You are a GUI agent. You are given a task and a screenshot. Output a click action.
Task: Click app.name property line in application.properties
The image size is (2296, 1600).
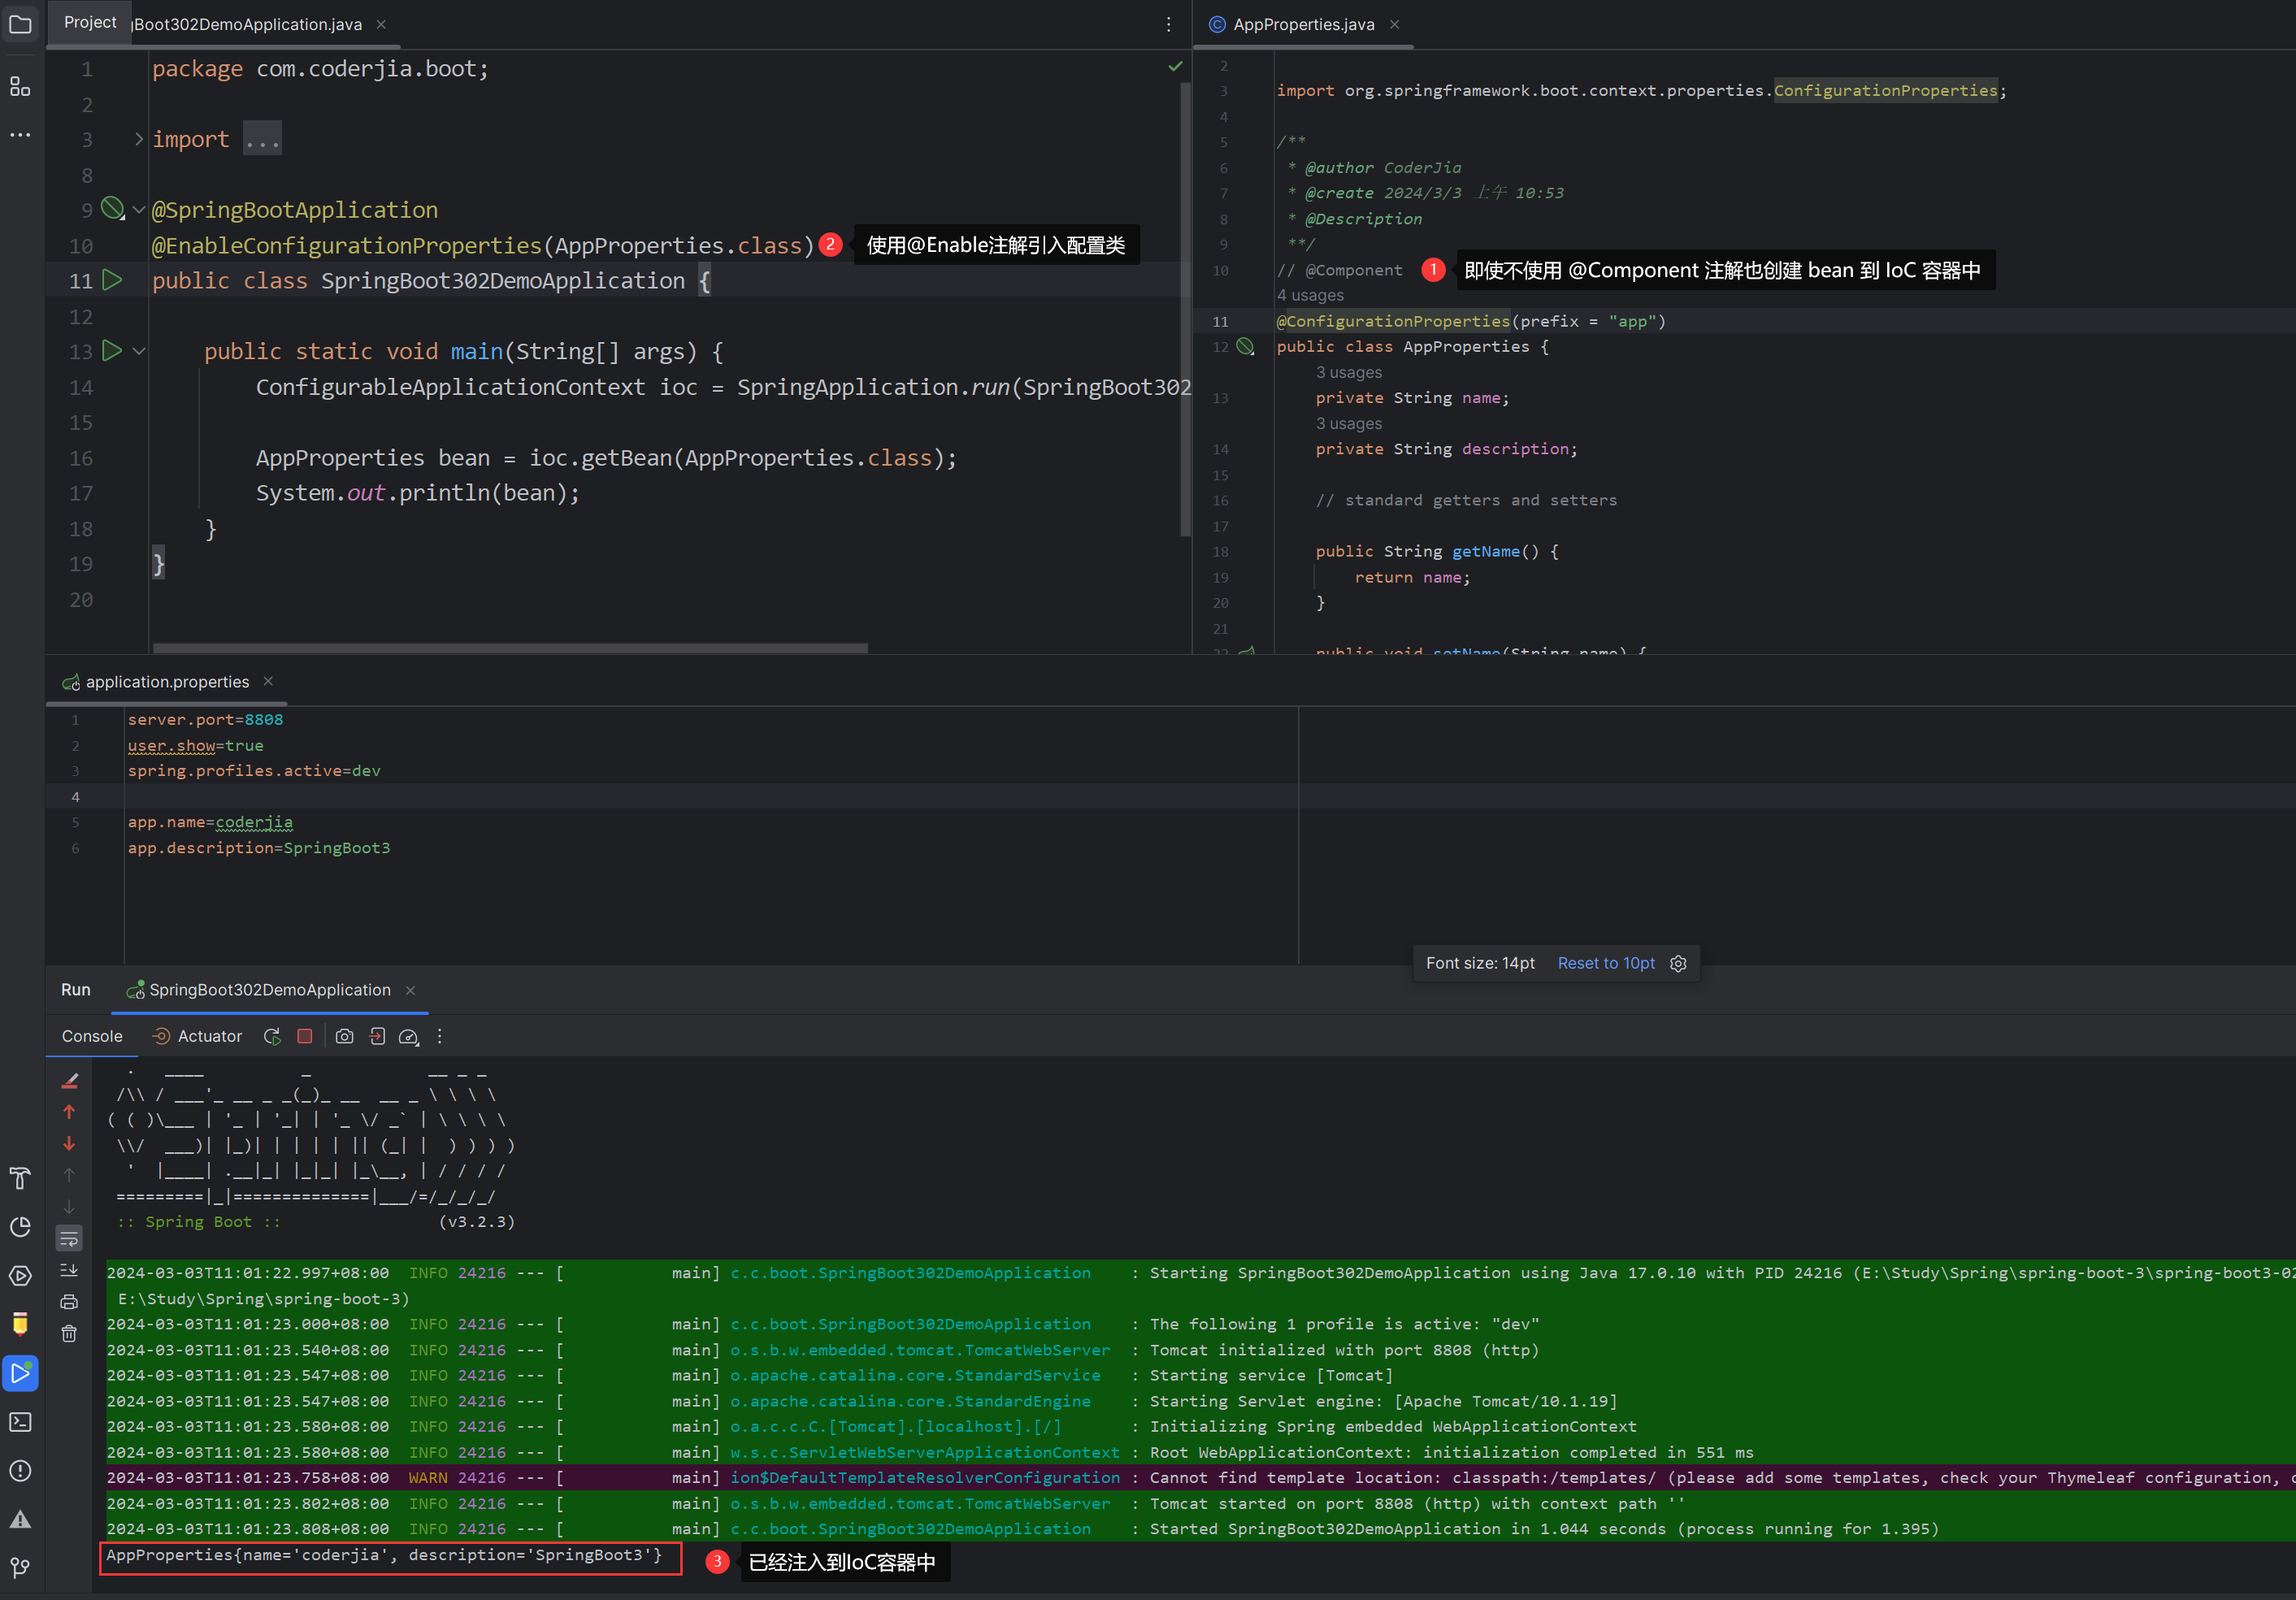[x=210, y=822]
